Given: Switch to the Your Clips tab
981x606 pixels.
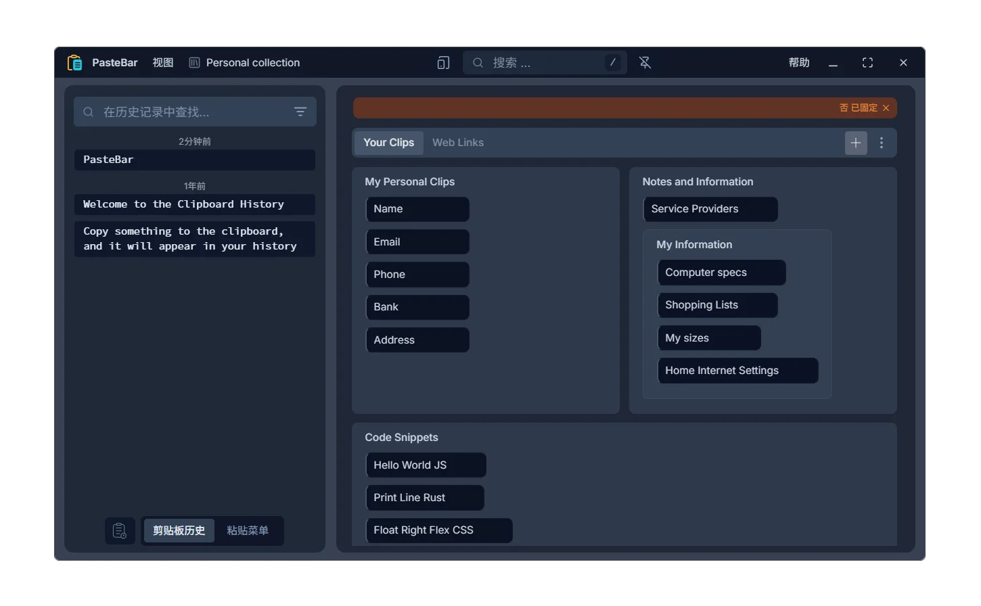Looking at the screenshot, I should point(388,143).
